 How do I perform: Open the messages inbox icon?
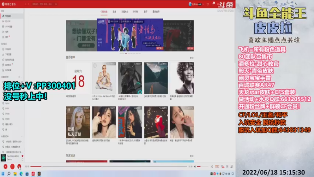click(x=213, y=4)
